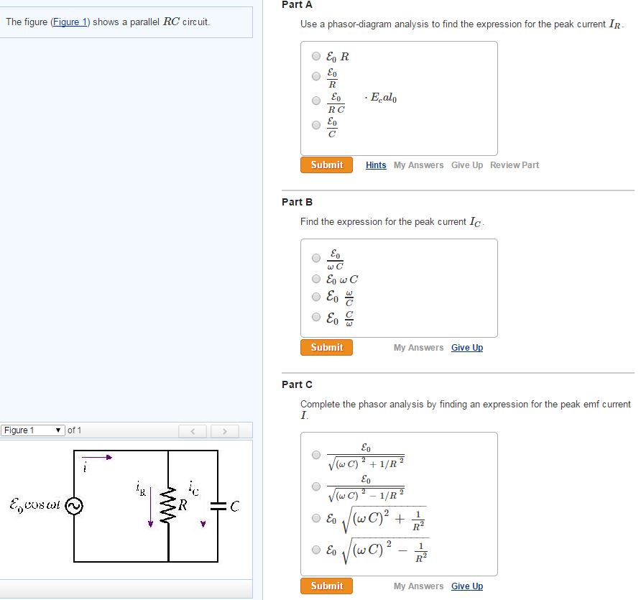
Task: Choose the ε₀/R option for peak current I_R
Action: point(316,76)
